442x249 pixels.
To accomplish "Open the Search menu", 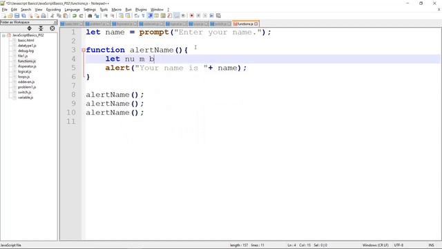I will 26,10.
